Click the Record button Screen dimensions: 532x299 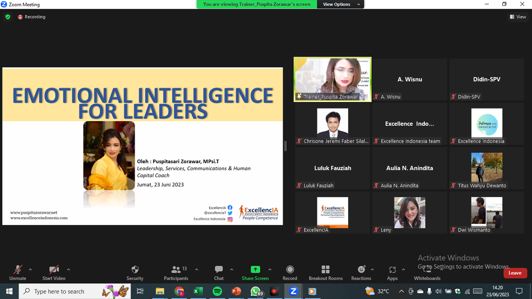click(x=290, y=273)
